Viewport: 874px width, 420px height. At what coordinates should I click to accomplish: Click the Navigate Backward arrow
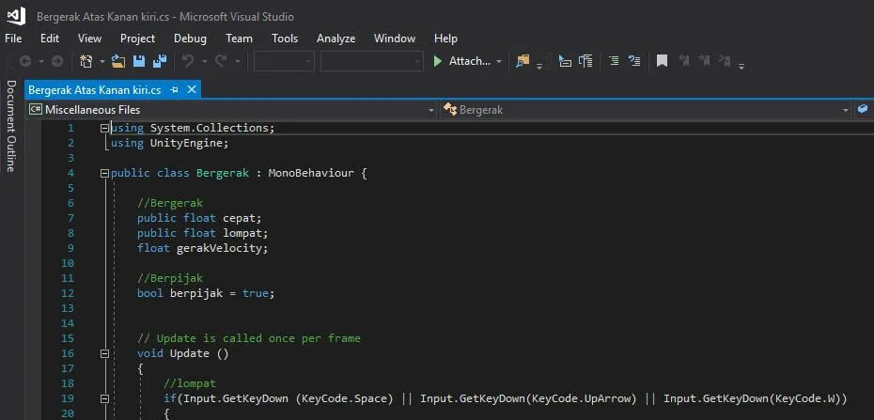[25, 61]
